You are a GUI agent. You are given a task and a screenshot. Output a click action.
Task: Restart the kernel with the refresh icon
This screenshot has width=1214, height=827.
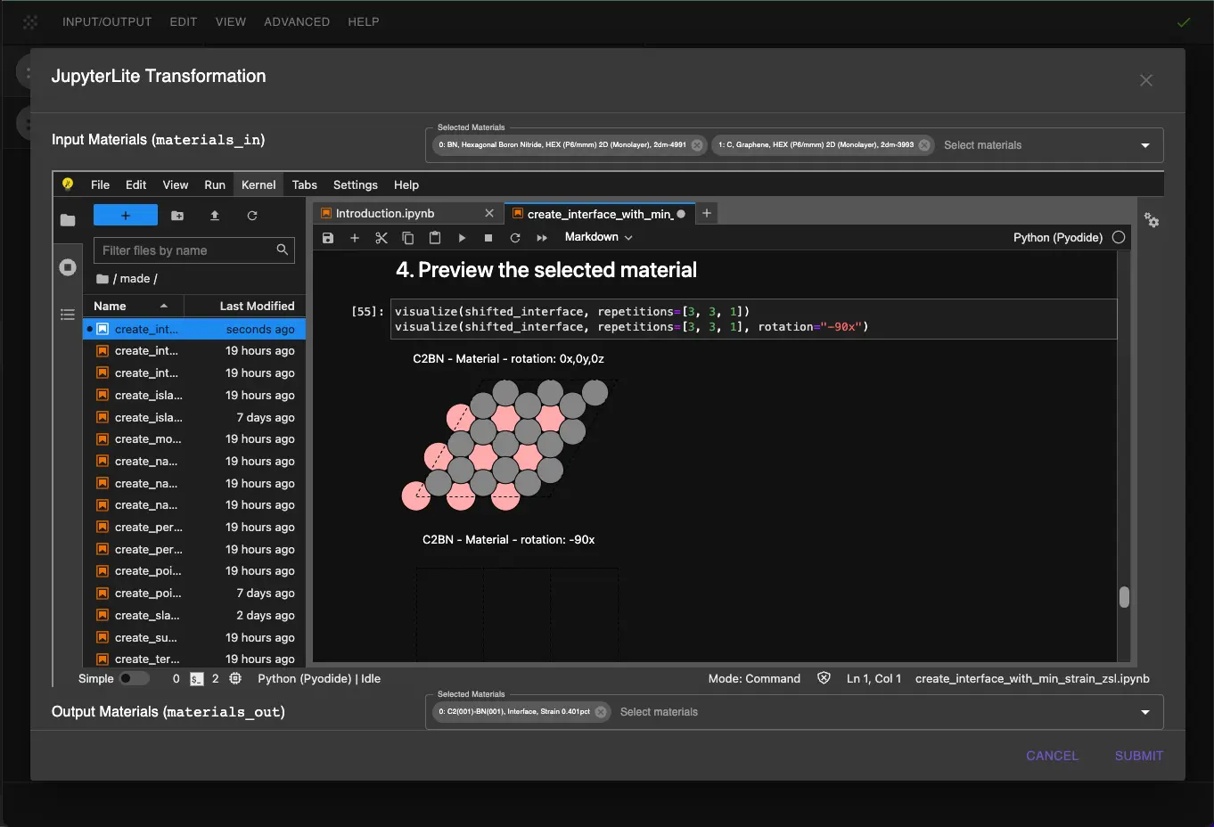(515, 238)
